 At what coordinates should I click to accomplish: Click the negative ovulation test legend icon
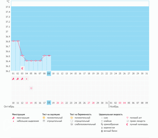[x=44, y=121]
